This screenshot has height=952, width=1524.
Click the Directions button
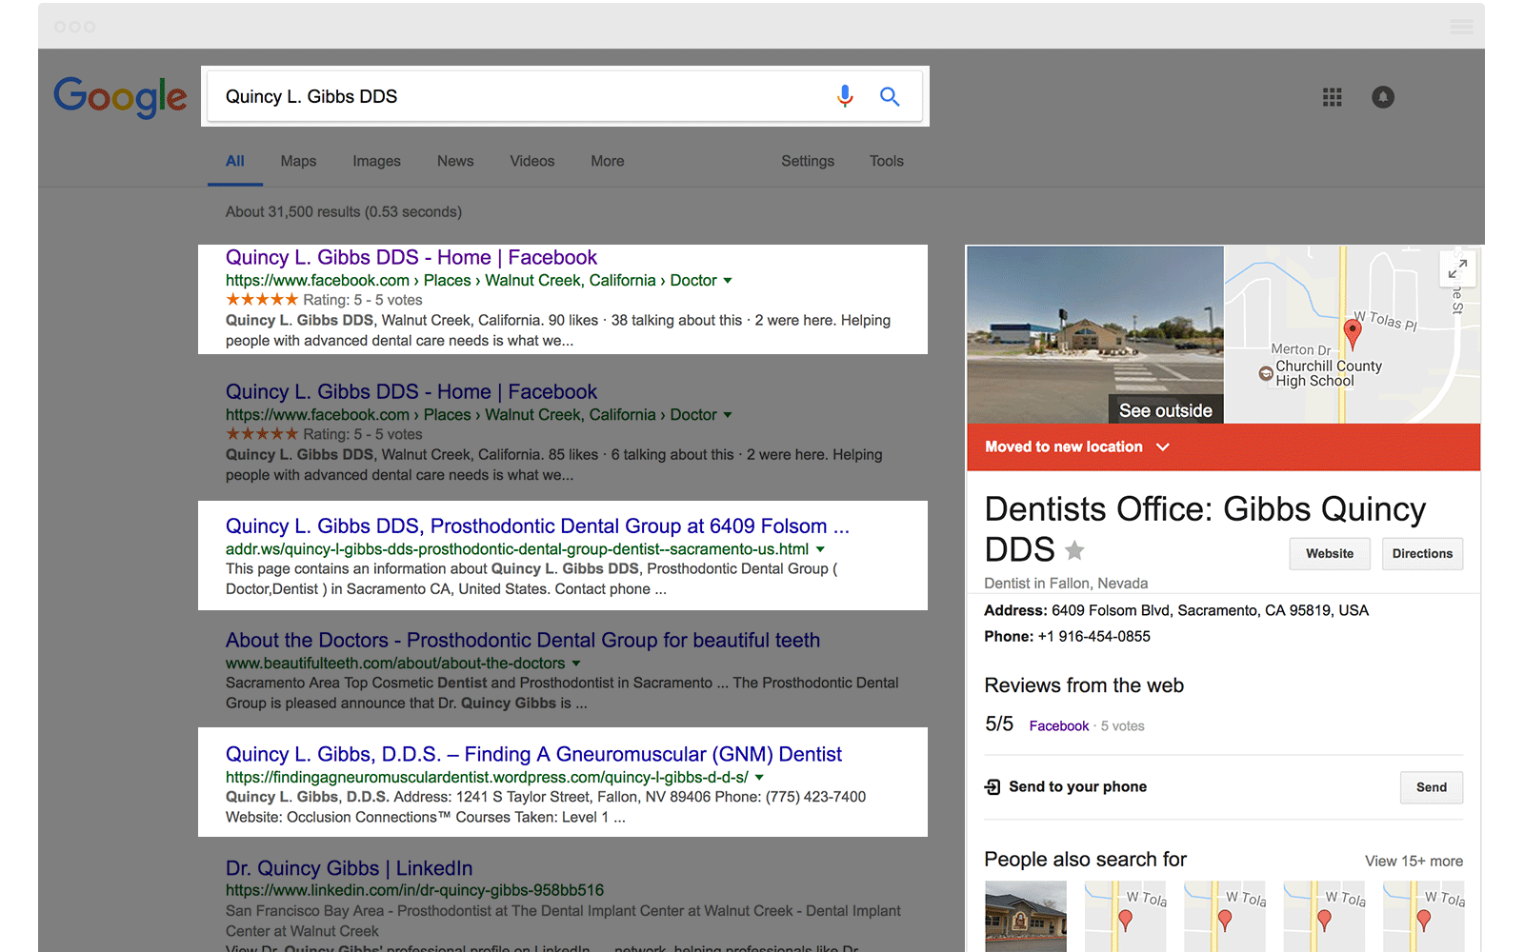tap(1422, 554)
